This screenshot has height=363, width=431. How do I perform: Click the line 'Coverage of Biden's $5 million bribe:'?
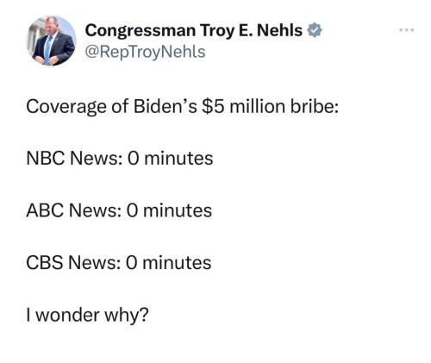[183, 107]
